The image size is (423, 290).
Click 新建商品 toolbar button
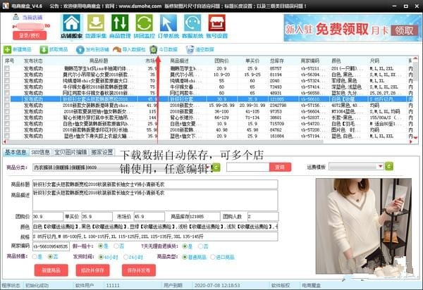point(20,50)
